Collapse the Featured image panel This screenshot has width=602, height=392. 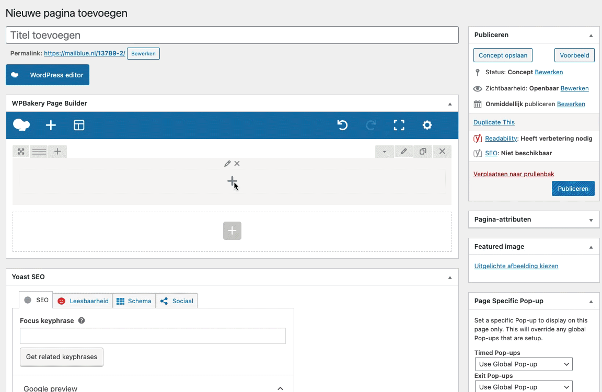coord(591,247)
